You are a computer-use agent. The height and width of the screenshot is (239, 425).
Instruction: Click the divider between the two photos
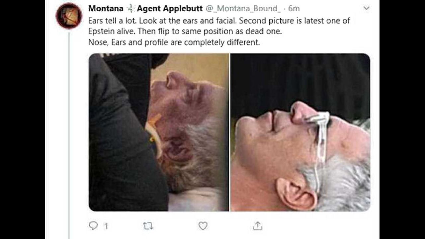pyautogui.click(x=230, y=132)
